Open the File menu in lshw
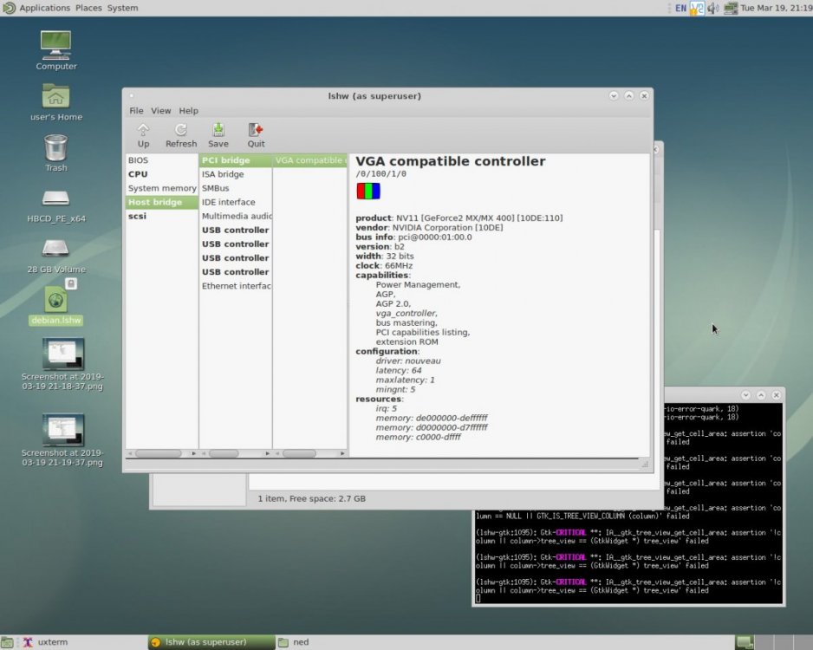This screenshot has width=813, height=650. [136, 110]
